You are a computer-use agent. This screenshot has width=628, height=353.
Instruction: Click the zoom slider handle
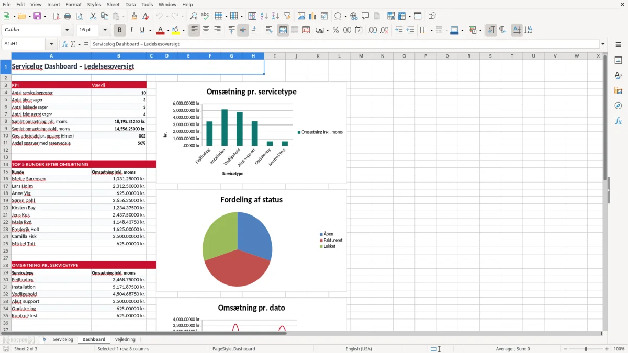pos(586,349)
